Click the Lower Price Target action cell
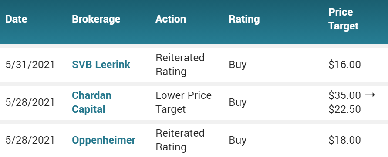 [x=183, y=102]
